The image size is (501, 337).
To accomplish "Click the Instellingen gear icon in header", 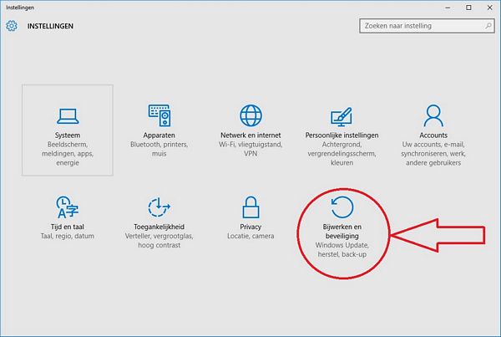I will [x=12, y=26].
